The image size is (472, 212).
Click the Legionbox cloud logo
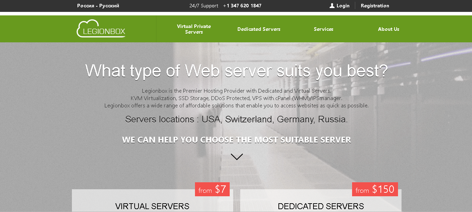pos(101,29)
